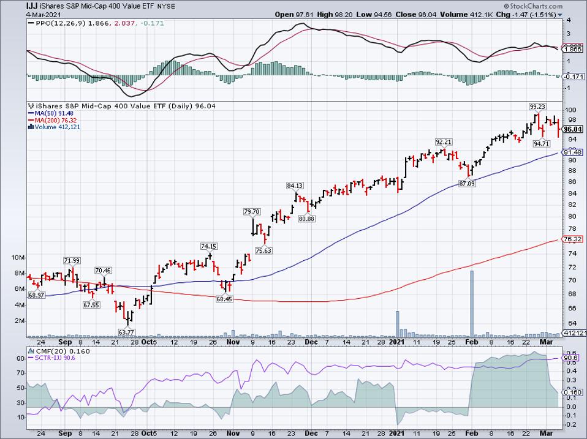Click the 1.866 PPO value tag
The width and height of the screenshot is (587, 439).
coord(571,47)
